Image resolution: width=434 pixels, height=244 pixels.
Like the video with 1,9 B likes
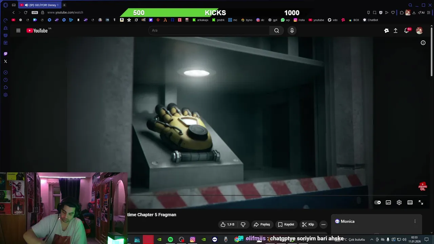(228, 224)
